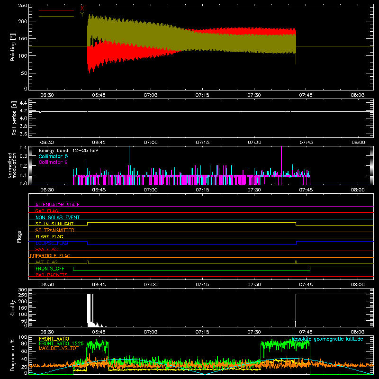Click the PARTICLE_FLAG label
This screenshot has width=379, height=379.
pos(53,255)
